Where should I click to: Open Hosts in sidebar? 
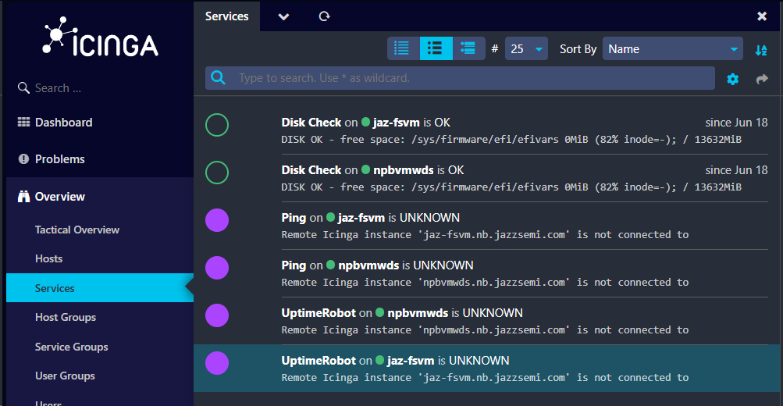pyautogui.click(x=48, y=258)
